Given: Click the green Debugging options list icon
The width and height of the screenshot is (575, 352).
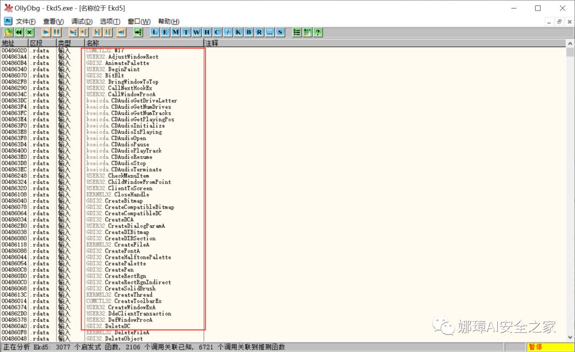Looking at the screenshot, I should tap(297, 32).
